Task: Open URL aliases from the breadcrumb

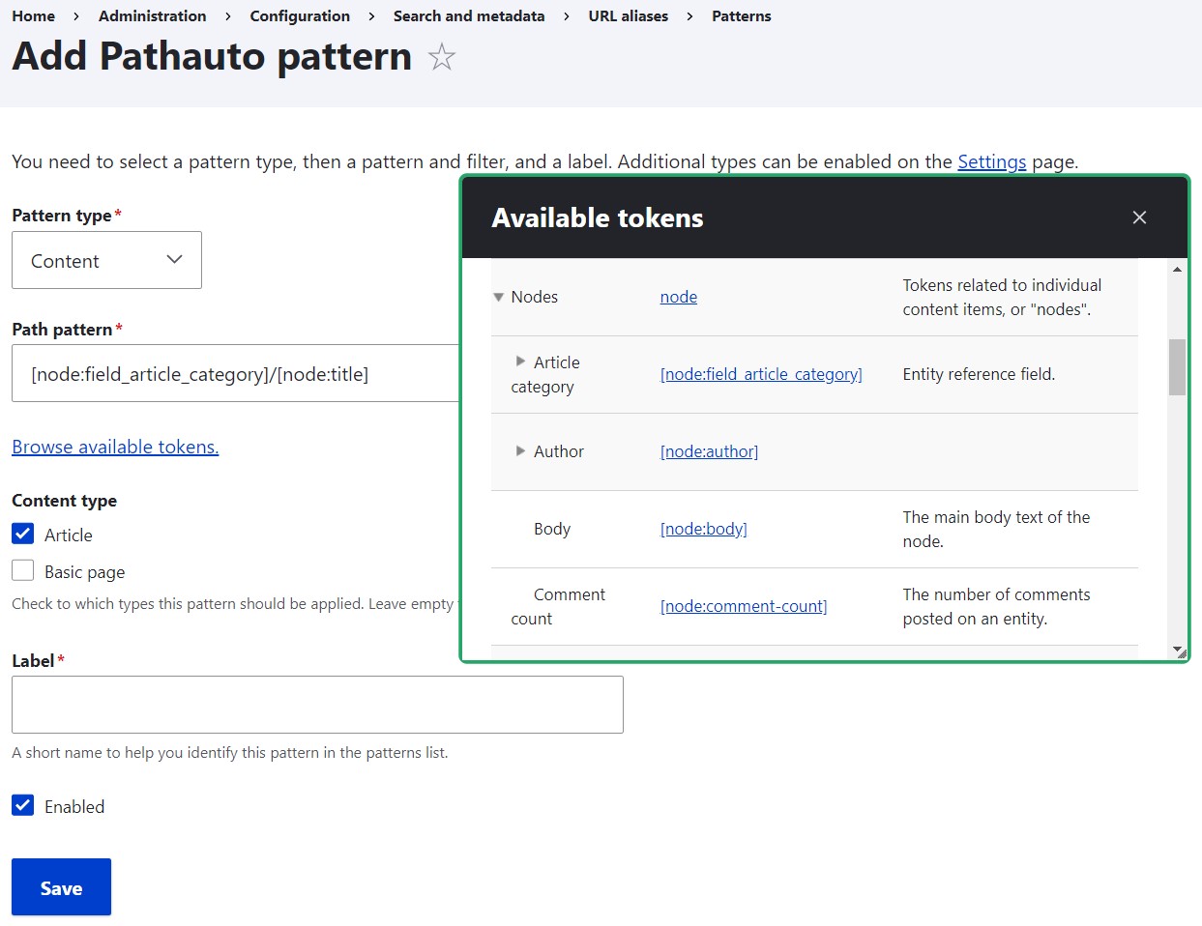Action: click(628, 15)
